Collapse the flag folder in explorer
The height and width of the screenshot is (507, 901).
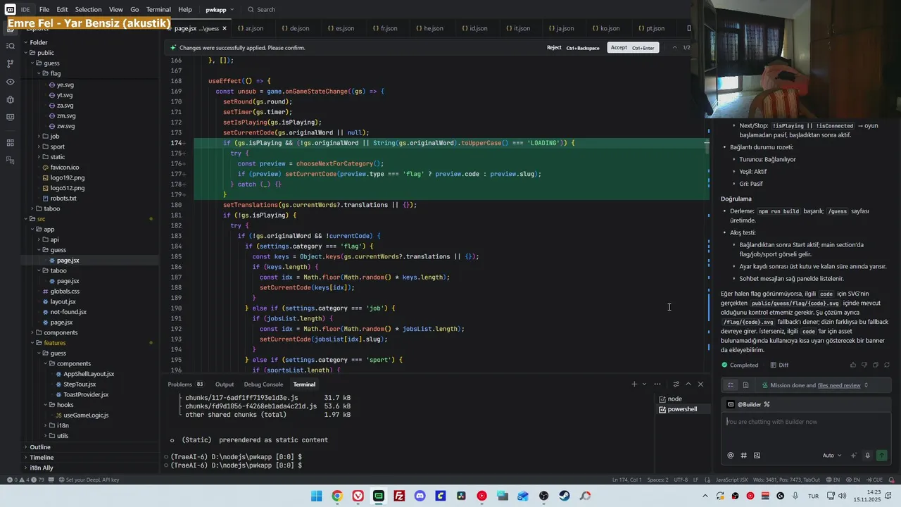click(x=39, y=73)
